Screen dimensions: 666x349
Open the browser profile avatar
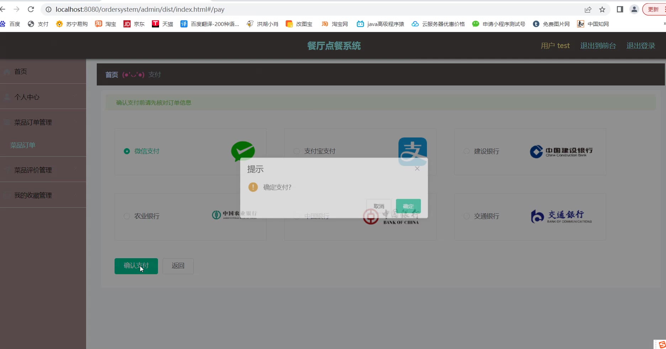coord(634,10)
